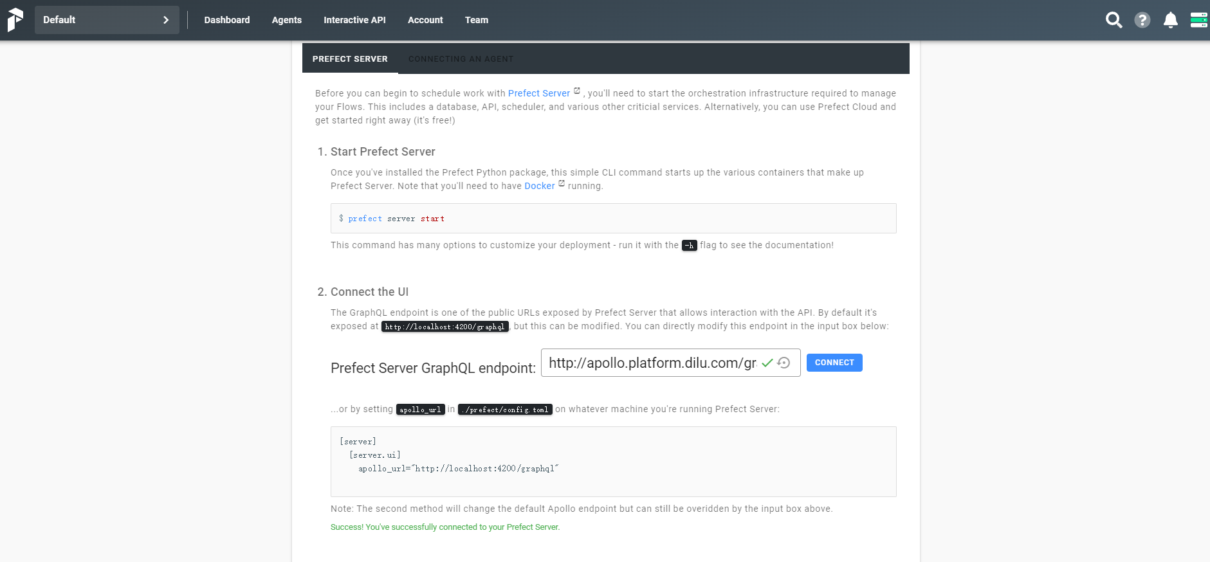The height and width of the screenshot is (562, 1210).
Task: Click the external link icon beside Docker
Action: pos(562,183)
